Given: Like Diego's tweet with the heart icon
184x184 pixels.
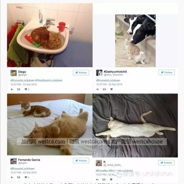Looking at the screenshot, I should coord(26,89).
